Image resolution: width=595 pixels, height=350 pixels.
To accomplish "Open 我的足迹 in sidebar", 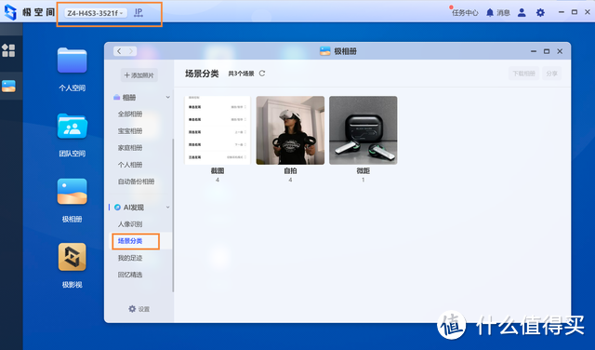I will pos(130,258).
